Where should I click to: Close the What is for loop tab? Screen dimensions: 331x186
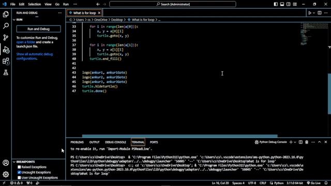[x=99, y=13]
